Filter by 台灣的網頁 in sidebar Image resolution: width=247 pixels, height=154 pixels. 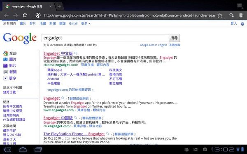(x=11, y=115)
